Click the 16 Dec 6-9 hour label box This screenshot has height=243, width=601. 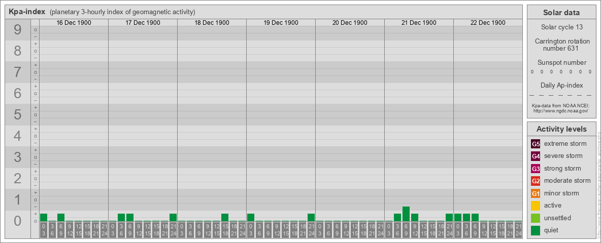click(61, 231)
